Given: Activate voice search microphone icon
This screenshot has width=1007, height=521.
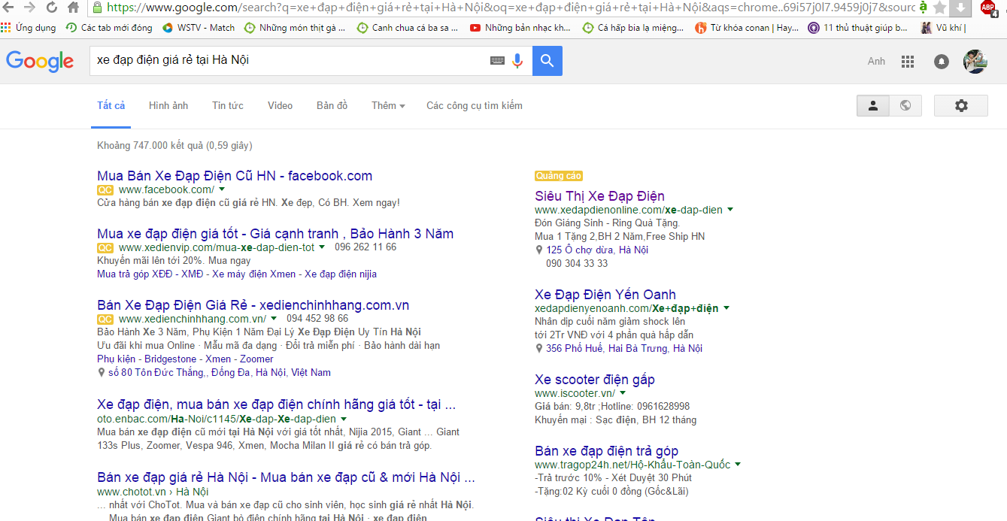Looking at the screenshot, I should [x=517, y=61].
